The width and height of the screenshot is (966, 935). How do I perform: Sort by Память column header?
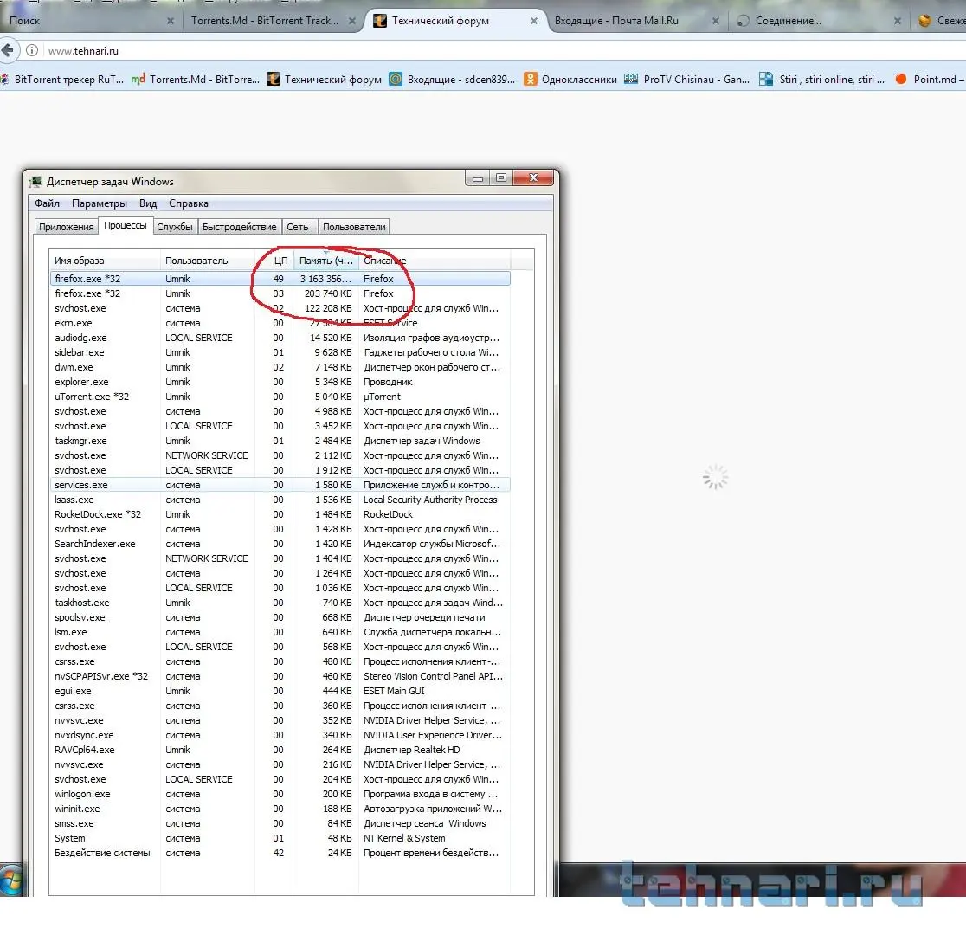coord(326,260)
